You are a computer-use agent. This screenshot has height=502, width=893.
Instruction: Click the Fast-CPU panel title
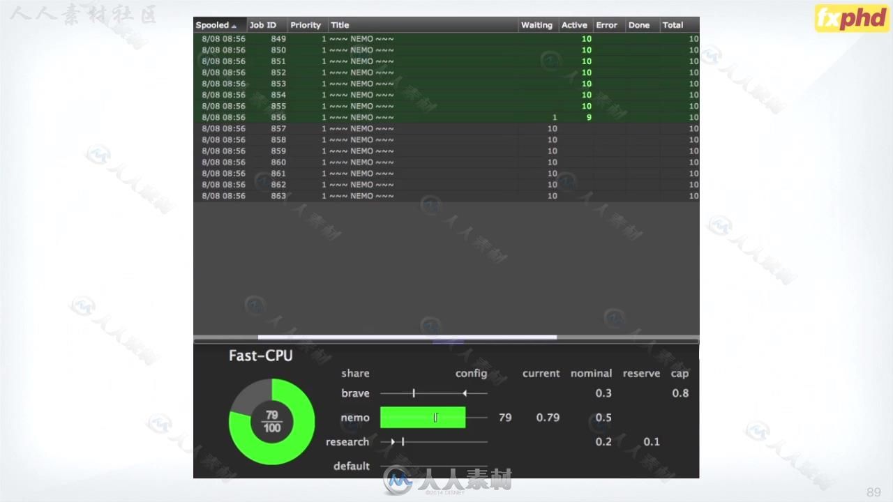[261, 356]
